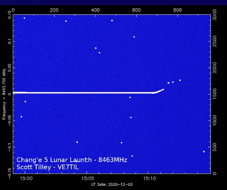Click the top axis label 400
The image size is (227, 190).
[x=96, y=10]
